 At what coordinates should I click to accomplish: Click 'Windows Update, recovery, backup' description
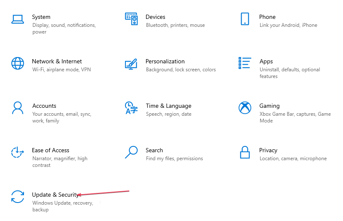coord(63,206)
